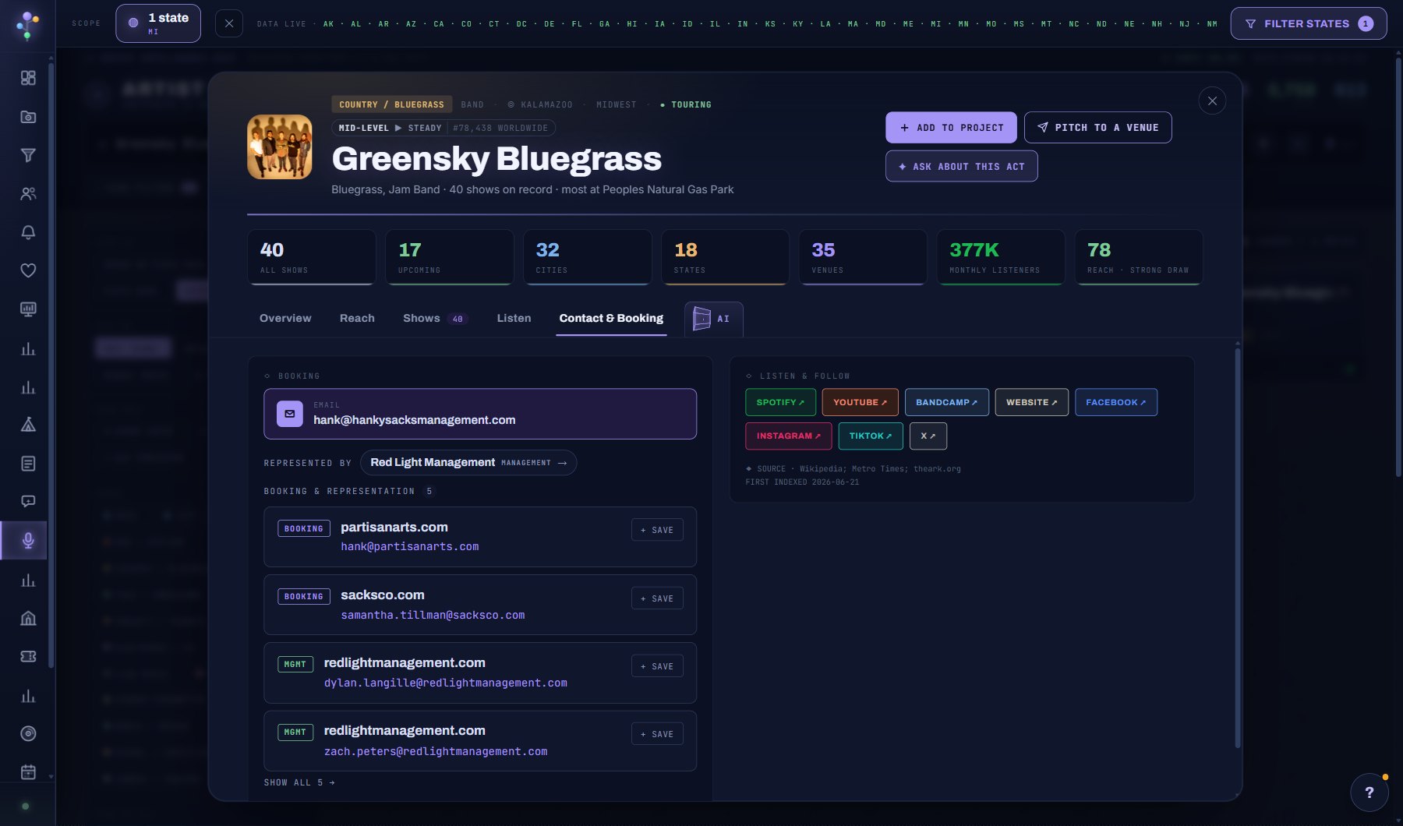1403x826 pixels.
Task: Save dylan.langille redlightmanagement contact
Action: [x=657, y=666]
